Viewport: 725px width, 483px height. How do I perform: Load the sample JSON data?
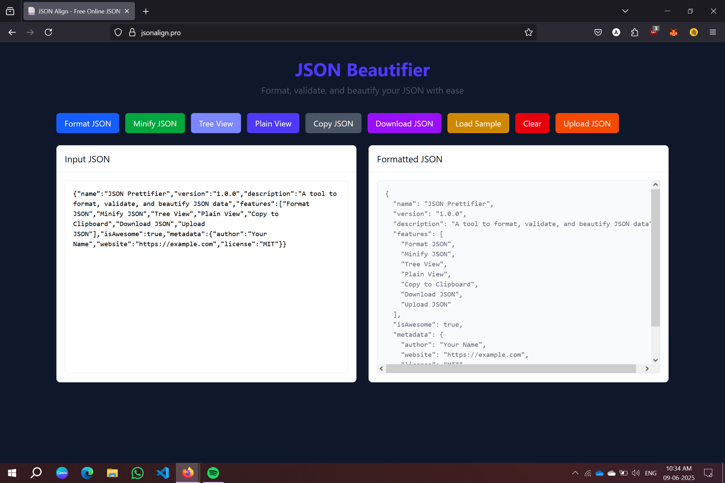[x=478, y=123]
